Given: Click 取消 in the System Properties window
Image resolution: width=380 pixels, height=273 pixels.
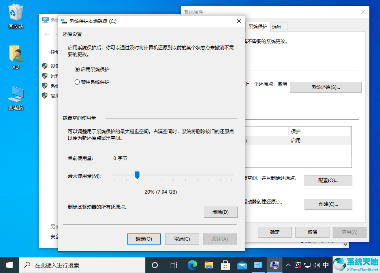Looking at the screenshot, I should point(312,232).
